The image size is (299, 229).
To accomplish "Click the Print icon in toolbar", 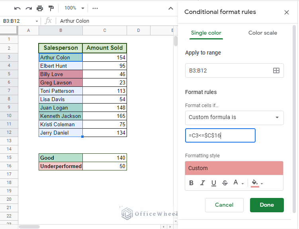I will point(40,8).
